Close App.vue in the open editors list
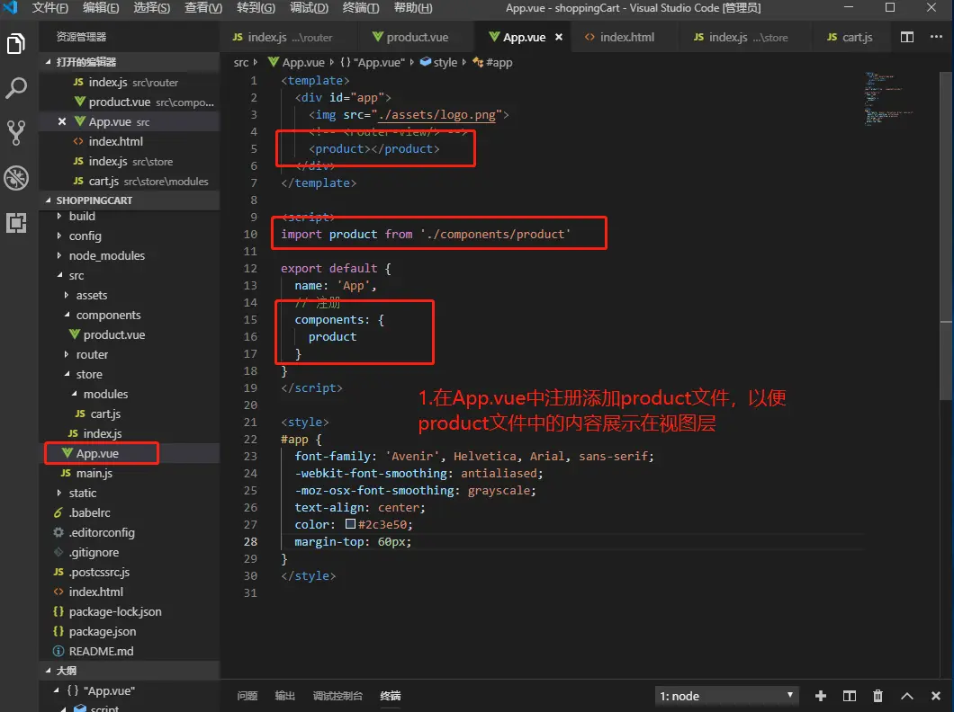954x712 pixels. 61,121
